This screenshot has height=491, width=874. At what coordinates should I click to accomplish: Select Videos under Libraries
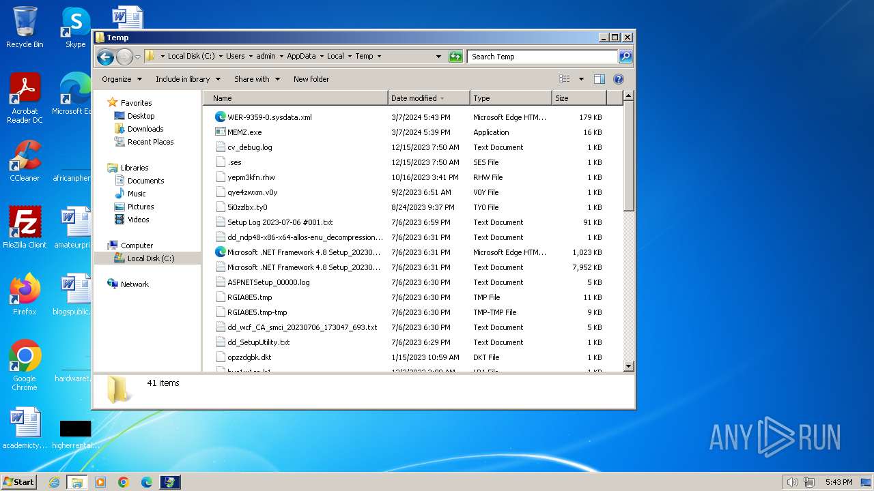tap(138, 220)
